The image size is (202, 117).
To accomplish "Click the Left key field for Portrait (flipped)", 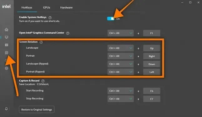I will pos(152,72).
